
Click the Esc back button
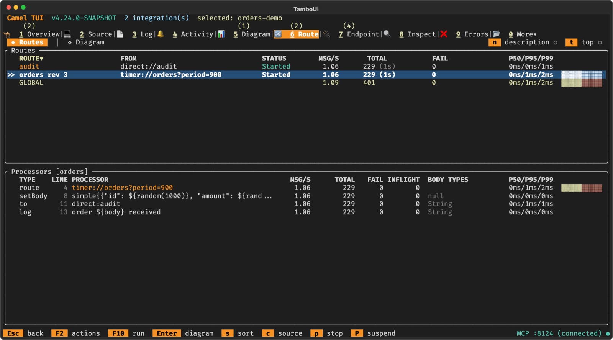(23, 333)
